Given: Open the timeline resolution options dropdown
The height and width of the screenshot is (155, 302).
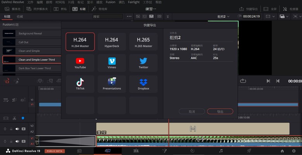Looking at the screenshot, I should pos(284,17).
